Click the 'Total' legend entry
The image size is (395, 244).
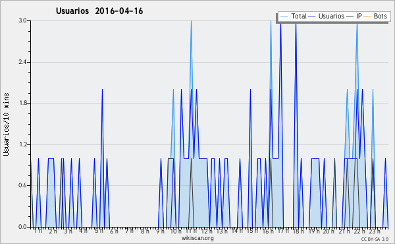pyautogui.click(x=299, y=16)
